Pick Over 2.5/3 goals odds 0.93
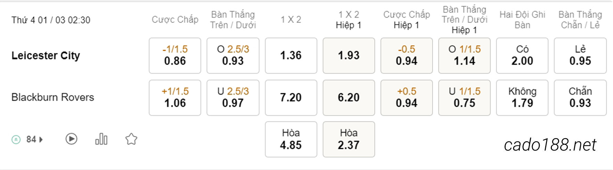The width and height of the screenshot is (613, 170). coord(233,56)
